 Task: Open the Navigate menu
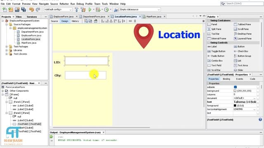(44, 4)
